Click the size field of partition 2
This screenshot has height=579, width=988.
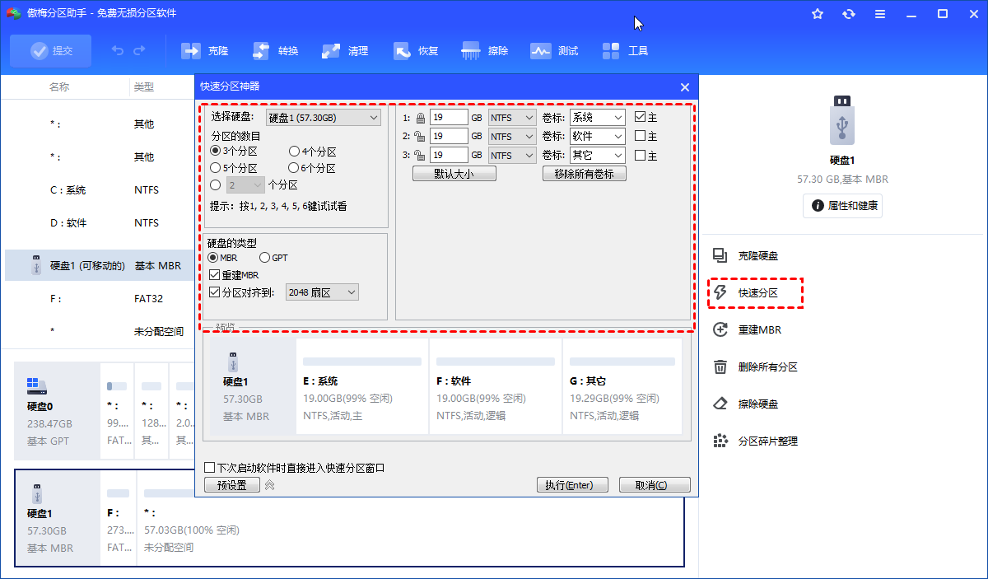[449, 136]
